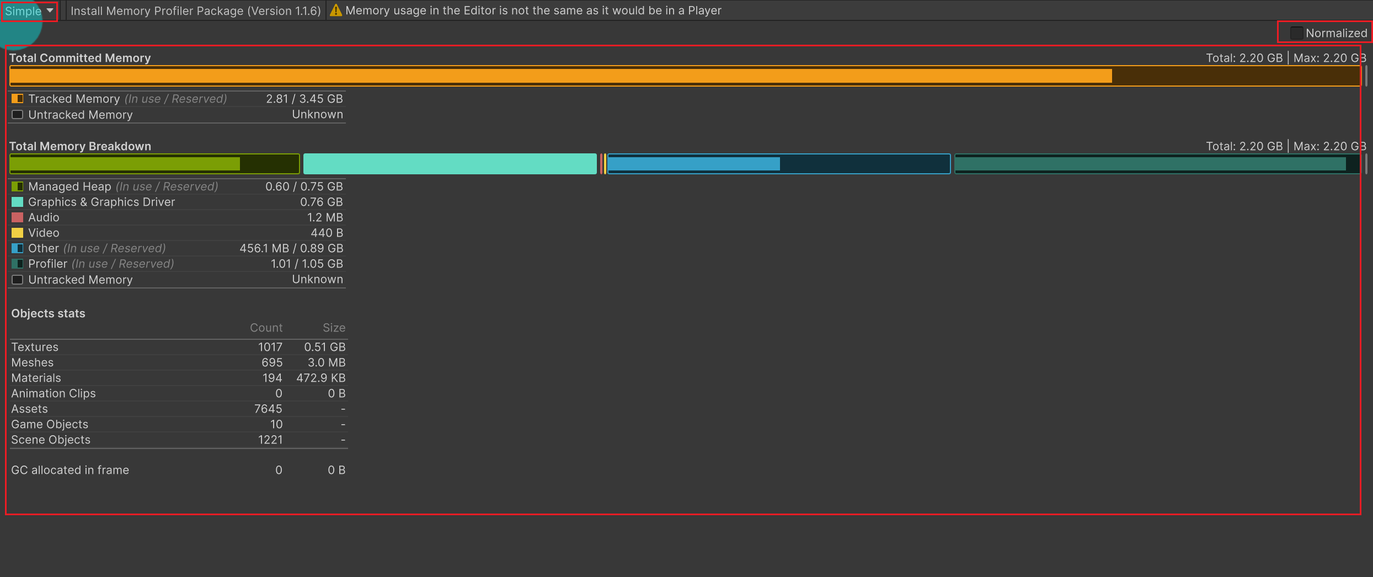Click the yellow warning triangle icon

click(335, 10)
